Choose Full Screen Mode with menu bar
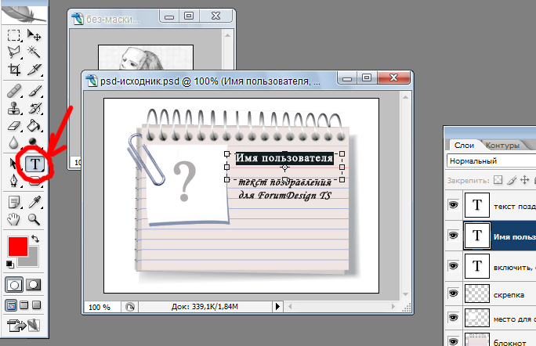 [x=24, y=305]
